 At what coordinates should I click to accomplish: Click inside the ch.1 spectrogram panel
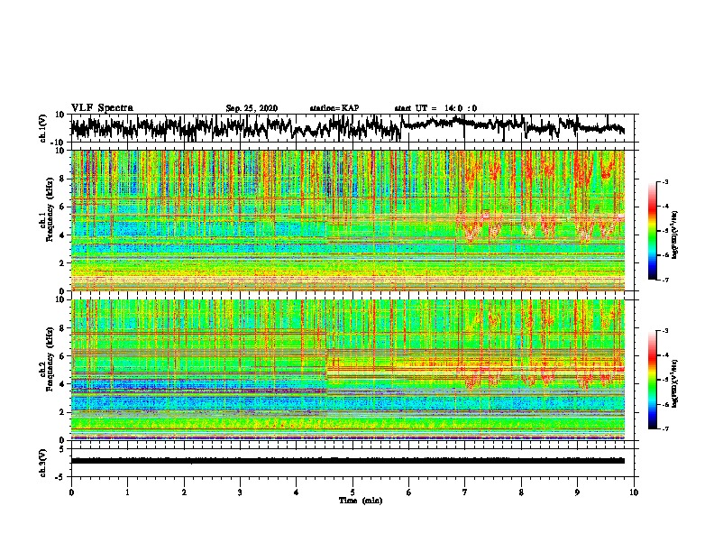348,220
